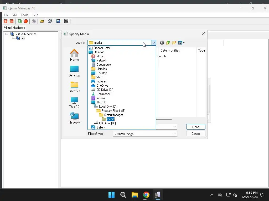Start VM with the green play icon
Screen dimensions: 269x201
tap(19, 21)
